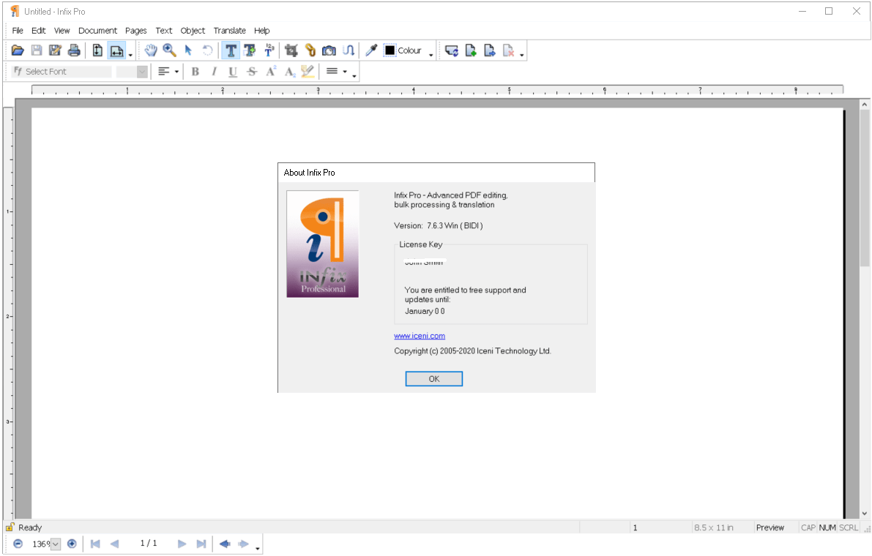Viewport: 872px width, 556px height.
Task: Open the View menu
Action: coord(62,31)
